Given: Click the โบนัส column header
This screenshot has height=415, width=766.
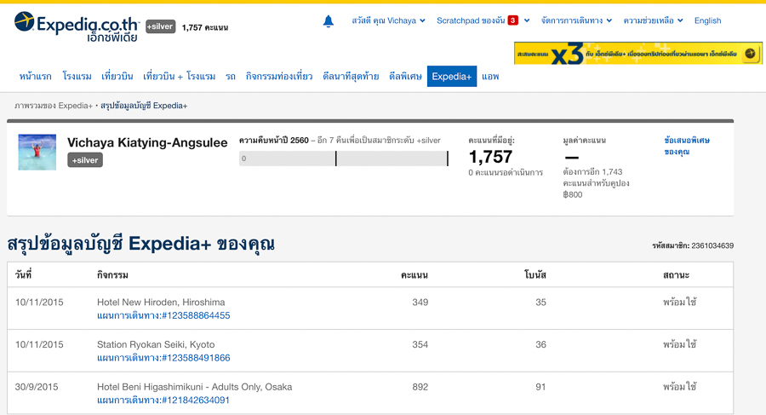Looking at the screenshot, I should click(x=535, y=275).
